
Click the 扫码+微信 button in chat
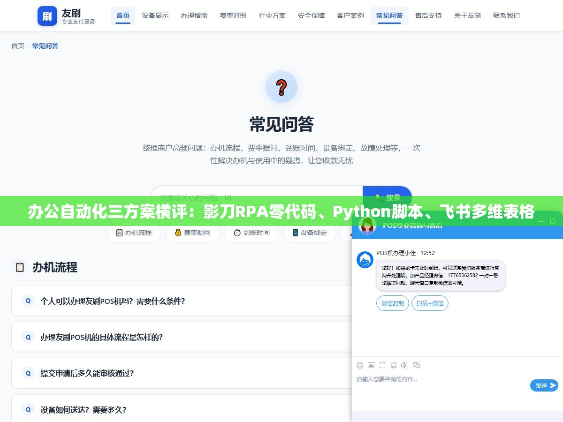pyautogui.click(x=430, y=303)
